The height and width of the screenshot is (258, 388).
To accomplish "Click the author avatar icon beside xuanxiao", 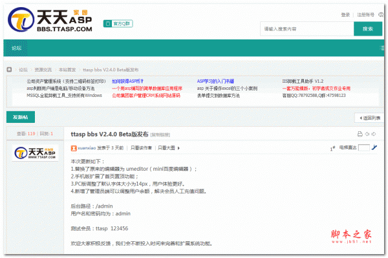I will click(74, 148).
